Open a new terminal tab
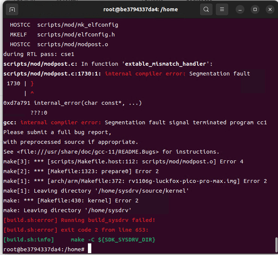 pos(12,9)
